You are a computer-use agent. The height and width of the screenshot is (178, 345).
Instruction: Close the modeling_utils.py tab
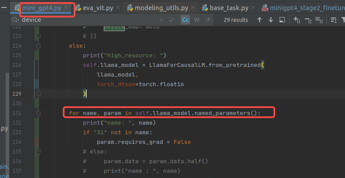point(193,8)
